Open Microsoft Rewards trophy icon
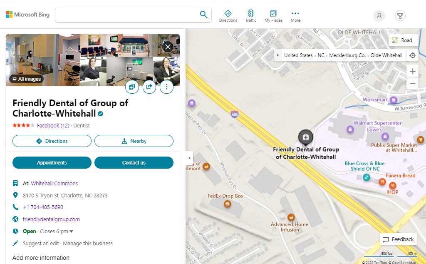Image resolution: width=426 pixels, height=264 pixels. [x=400, y=16]
